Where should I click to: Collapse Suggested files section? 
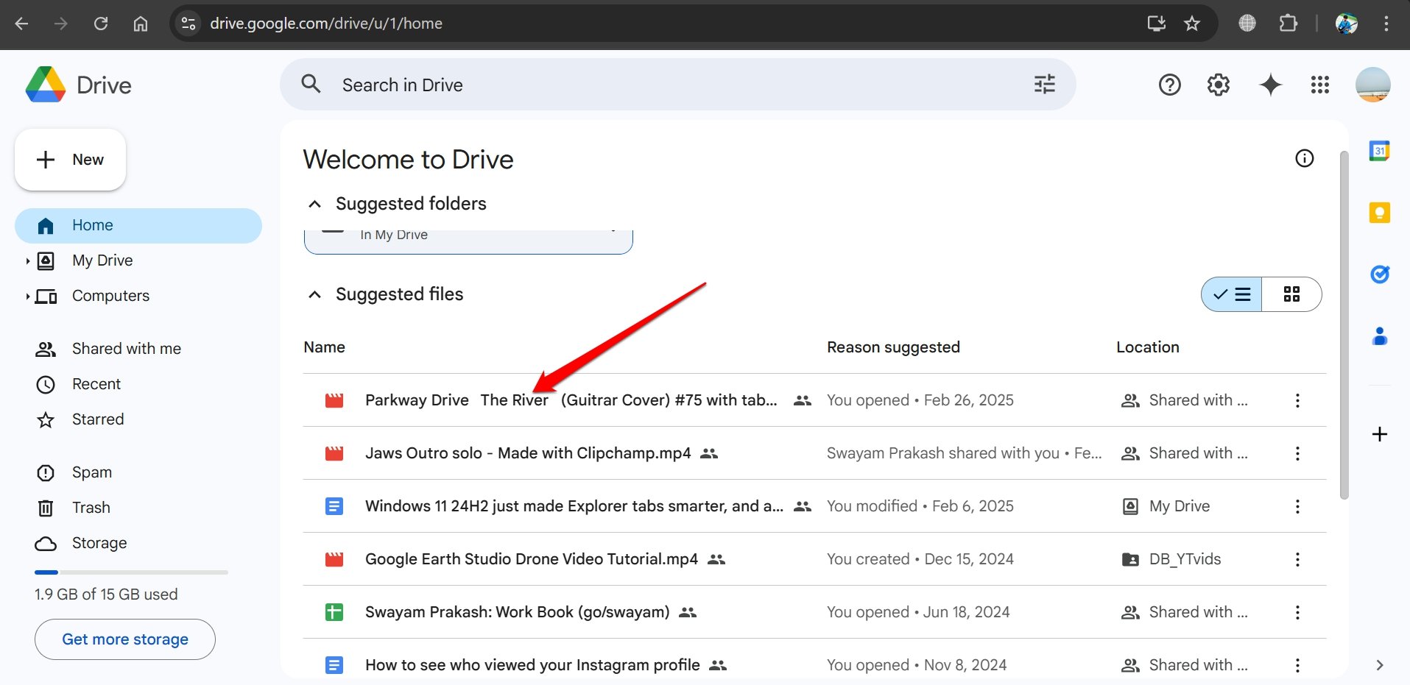click(x=314, y=294)
